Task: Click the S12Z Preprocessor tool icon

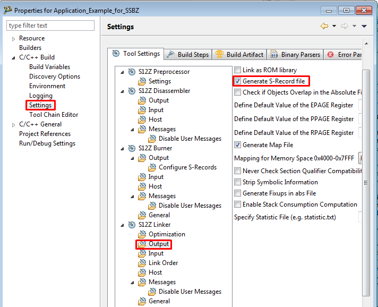Action: point(132,72)
